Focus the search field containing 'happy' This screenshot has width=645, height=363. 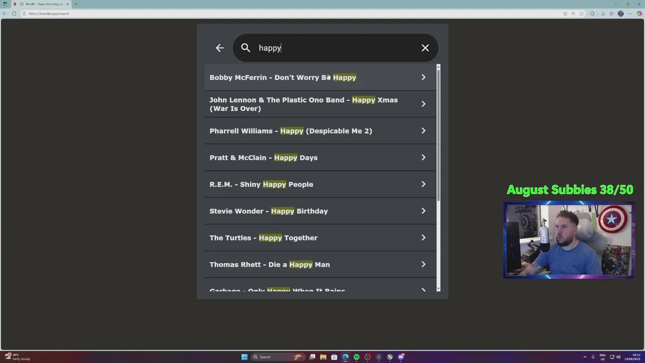point(335,48)
